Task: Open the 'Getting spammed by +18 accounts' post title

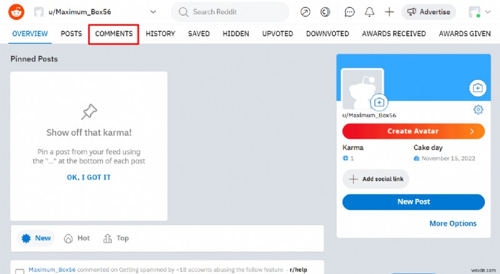Action: (x=201, y=270)
